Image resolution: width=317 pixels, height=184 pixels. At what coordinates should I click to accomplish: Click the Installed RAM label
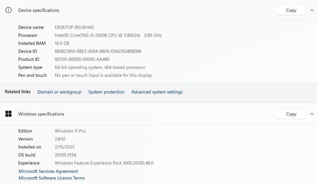click(32, 43)
